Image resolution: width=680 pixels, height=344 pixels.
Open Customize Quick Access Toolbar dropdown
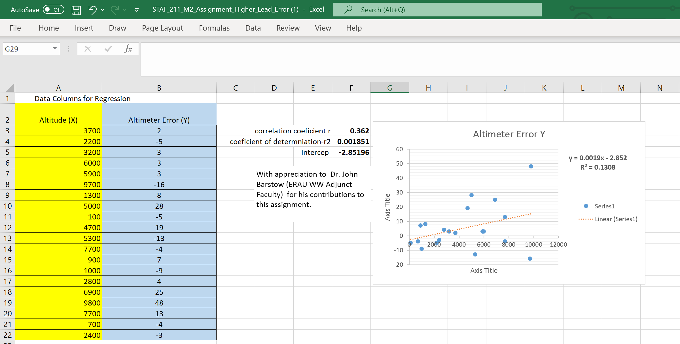137,10
